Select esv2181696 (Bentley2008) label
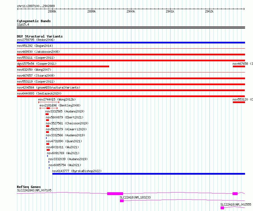This screenshot has height=211, width=253. [x=60, y=105]
